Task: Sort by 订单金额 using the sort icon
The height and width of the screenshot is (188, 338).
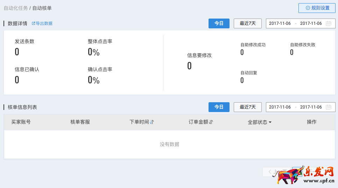Action: (211, 122)
